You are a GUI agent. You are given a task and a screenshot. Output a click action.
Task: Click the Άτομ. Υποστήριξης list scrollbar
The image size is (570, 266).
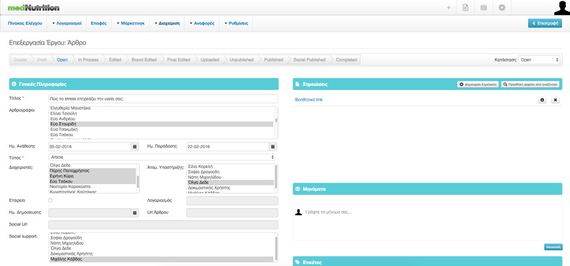click(276, 178)
